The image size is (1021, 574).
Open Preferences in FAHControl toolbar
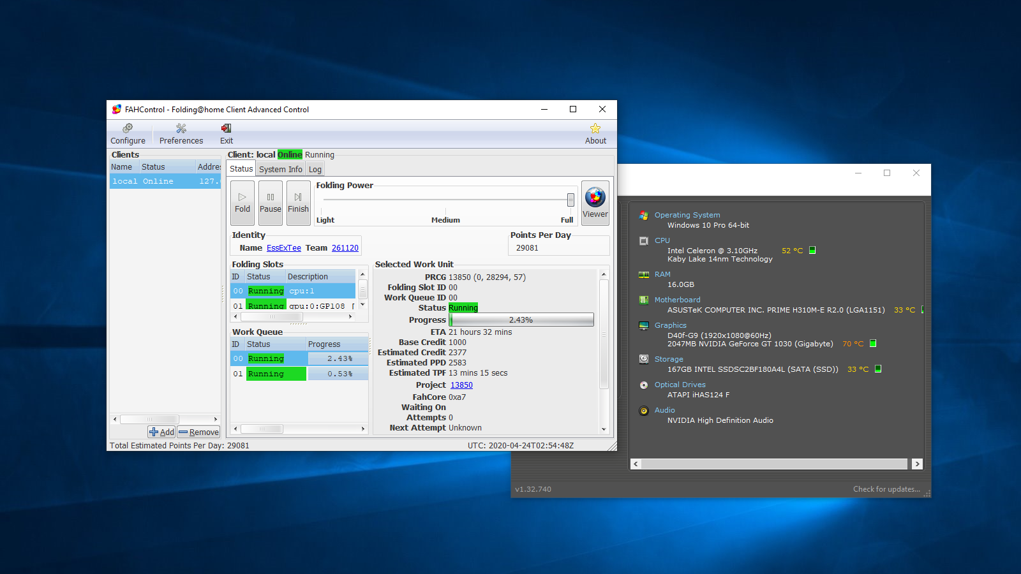click(181, 134)
